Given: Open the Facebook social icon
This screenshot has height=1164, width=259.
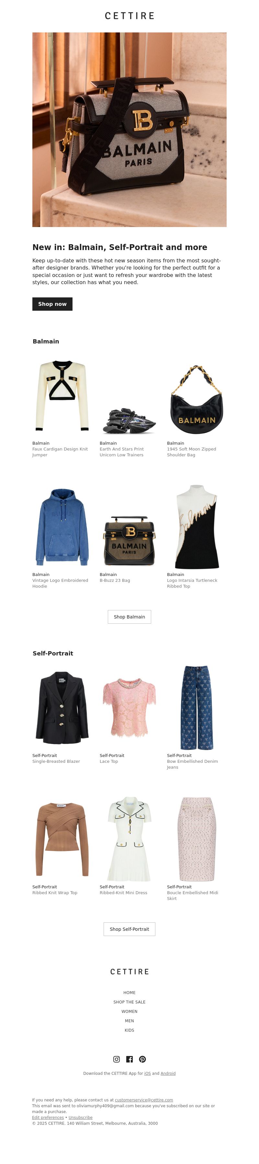Looking at the screenshot, I should tap(129, 1059).
